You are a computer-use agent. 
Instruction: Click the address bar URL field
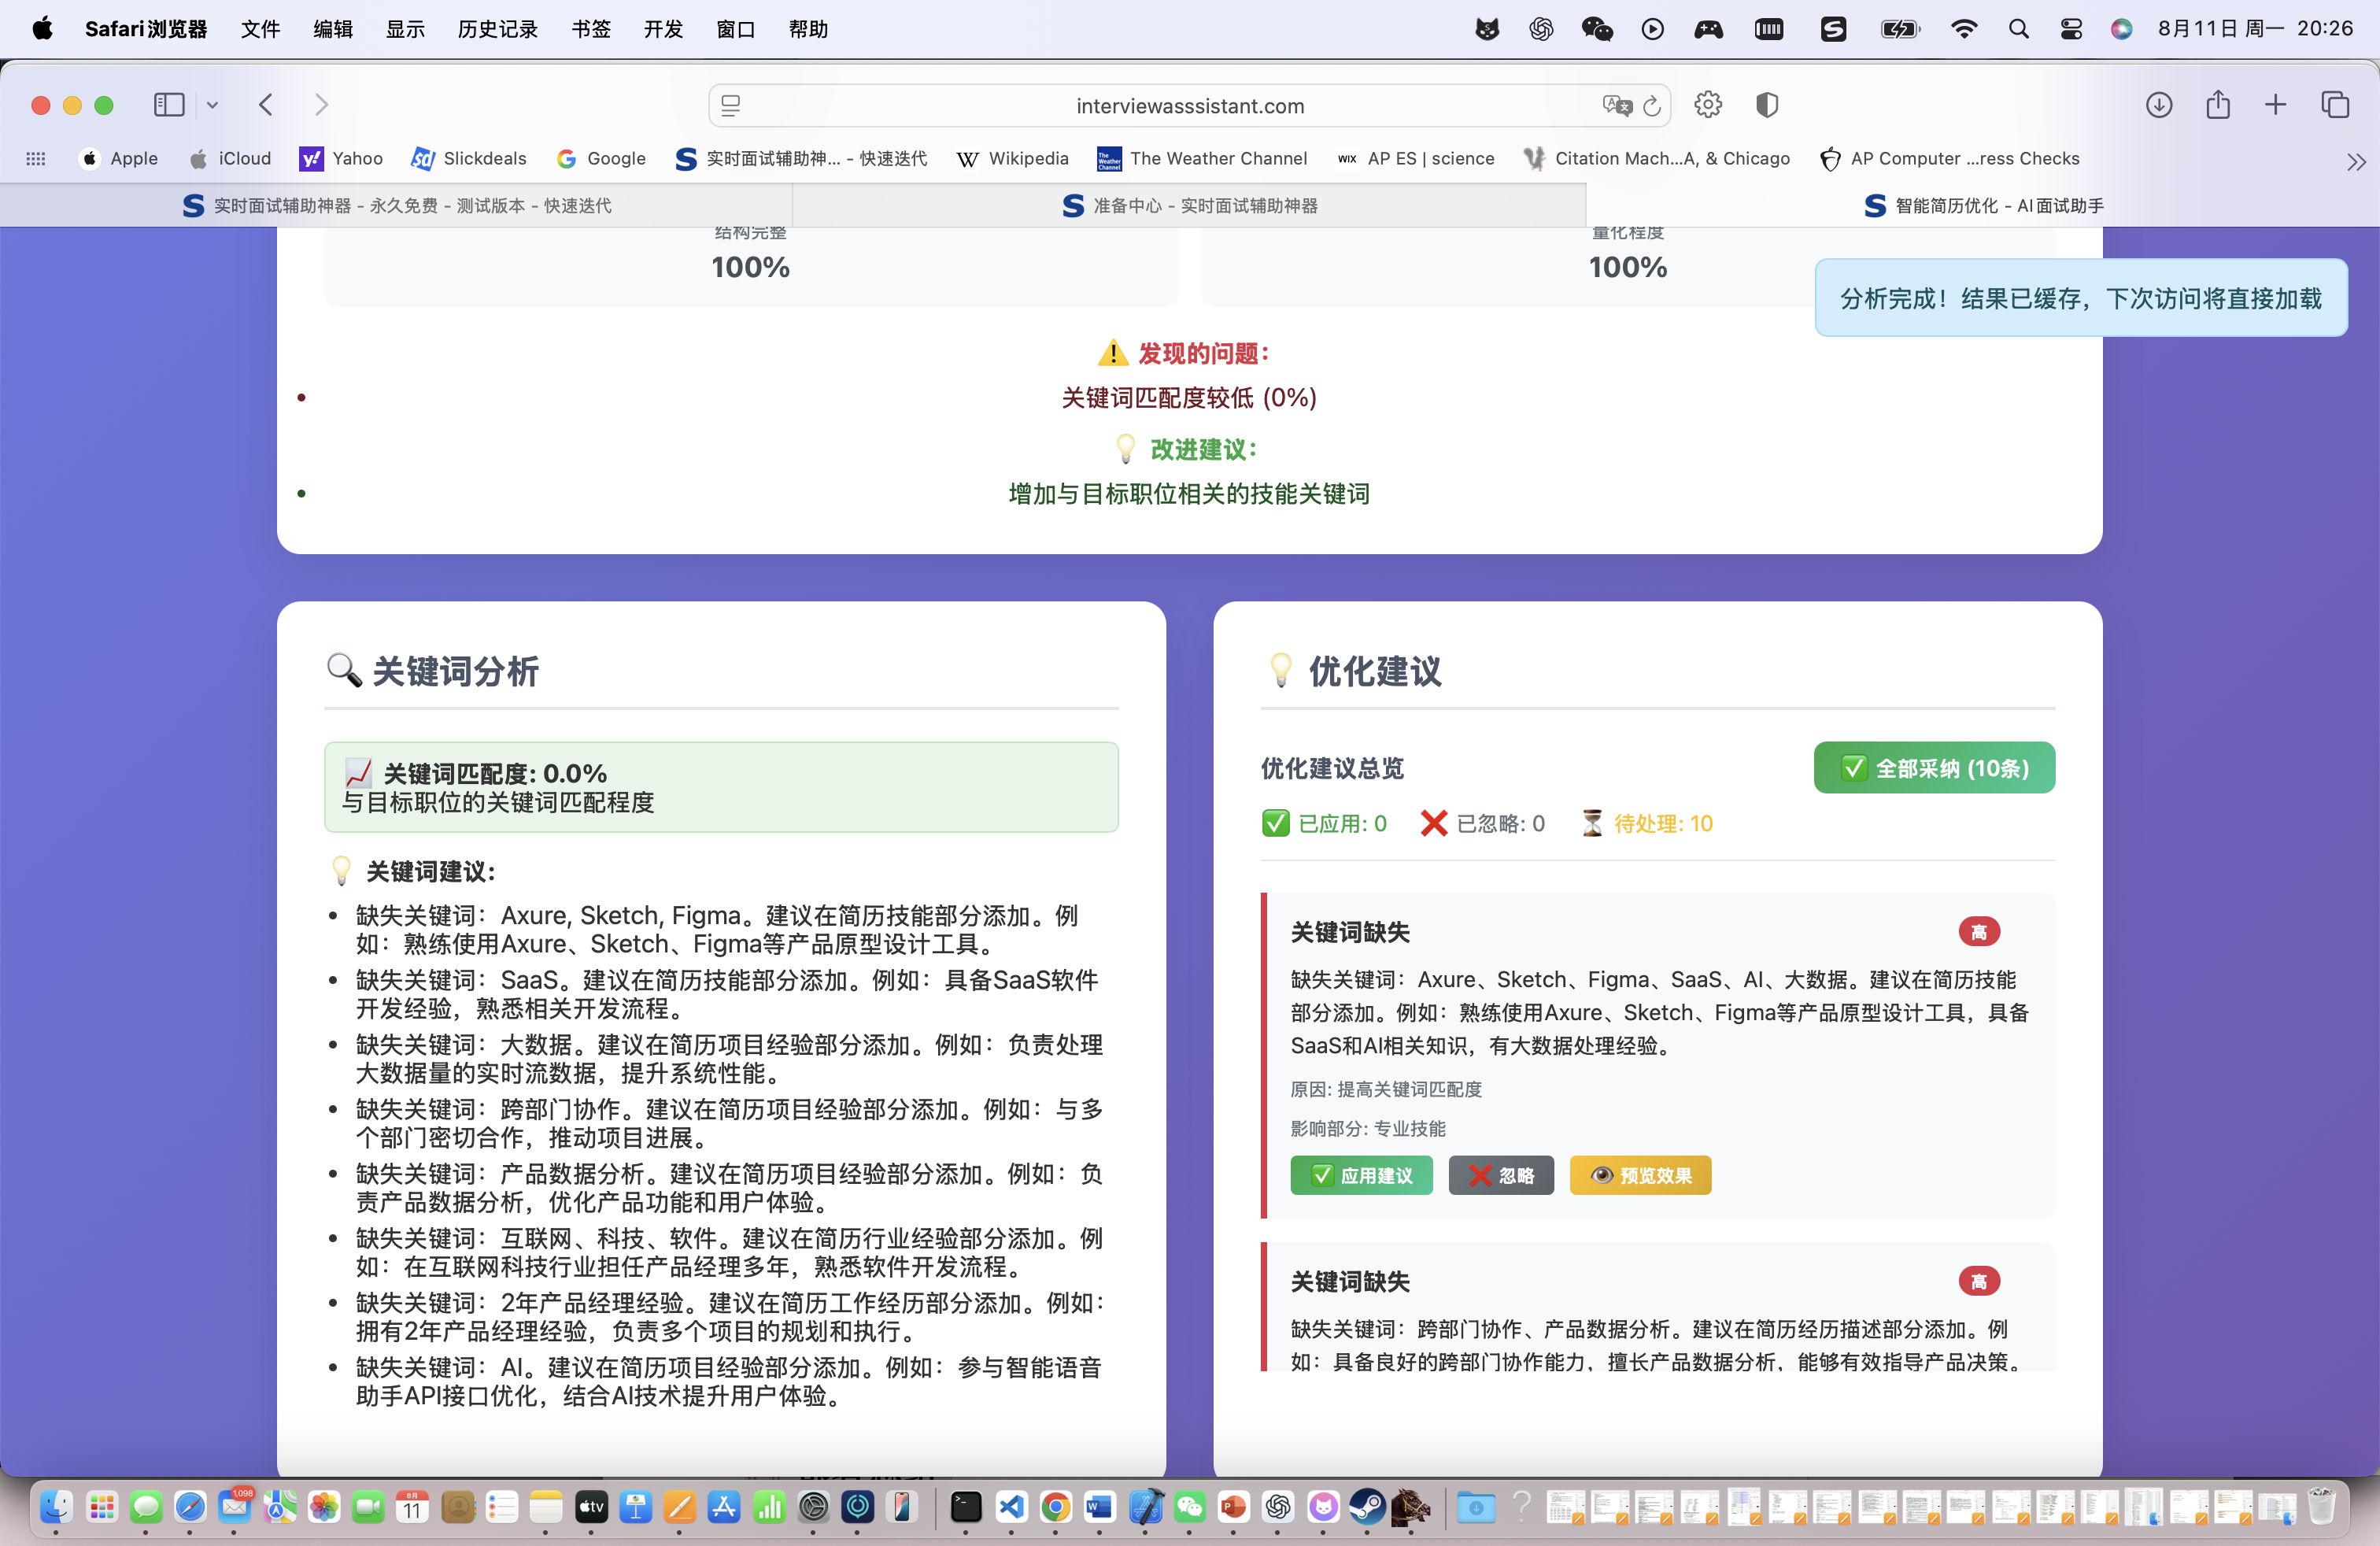click(1189, 106)
